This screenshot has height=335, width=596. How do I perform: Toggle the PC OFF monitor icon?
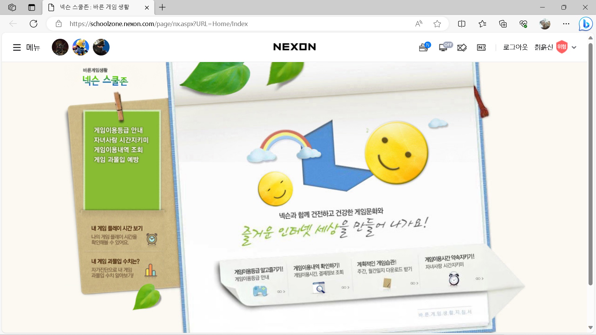point(445,47)
